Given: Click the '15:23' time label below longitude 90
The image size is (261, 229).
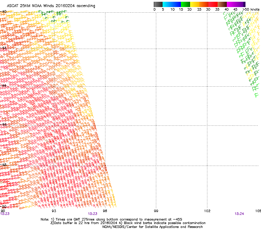Looking at the screenshot, I should [x=5, y=214].
